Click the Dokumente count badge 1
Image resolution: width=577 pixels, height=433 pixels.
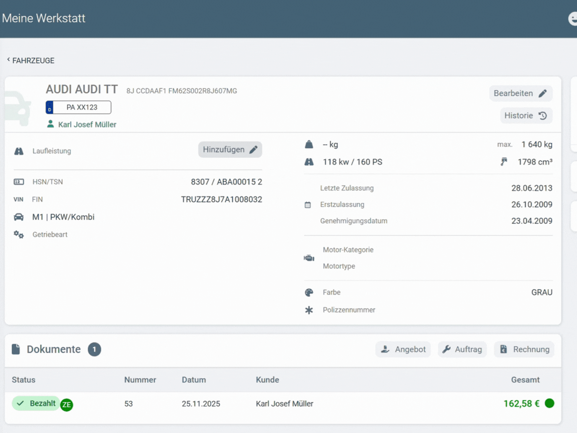tap(94, 349)
